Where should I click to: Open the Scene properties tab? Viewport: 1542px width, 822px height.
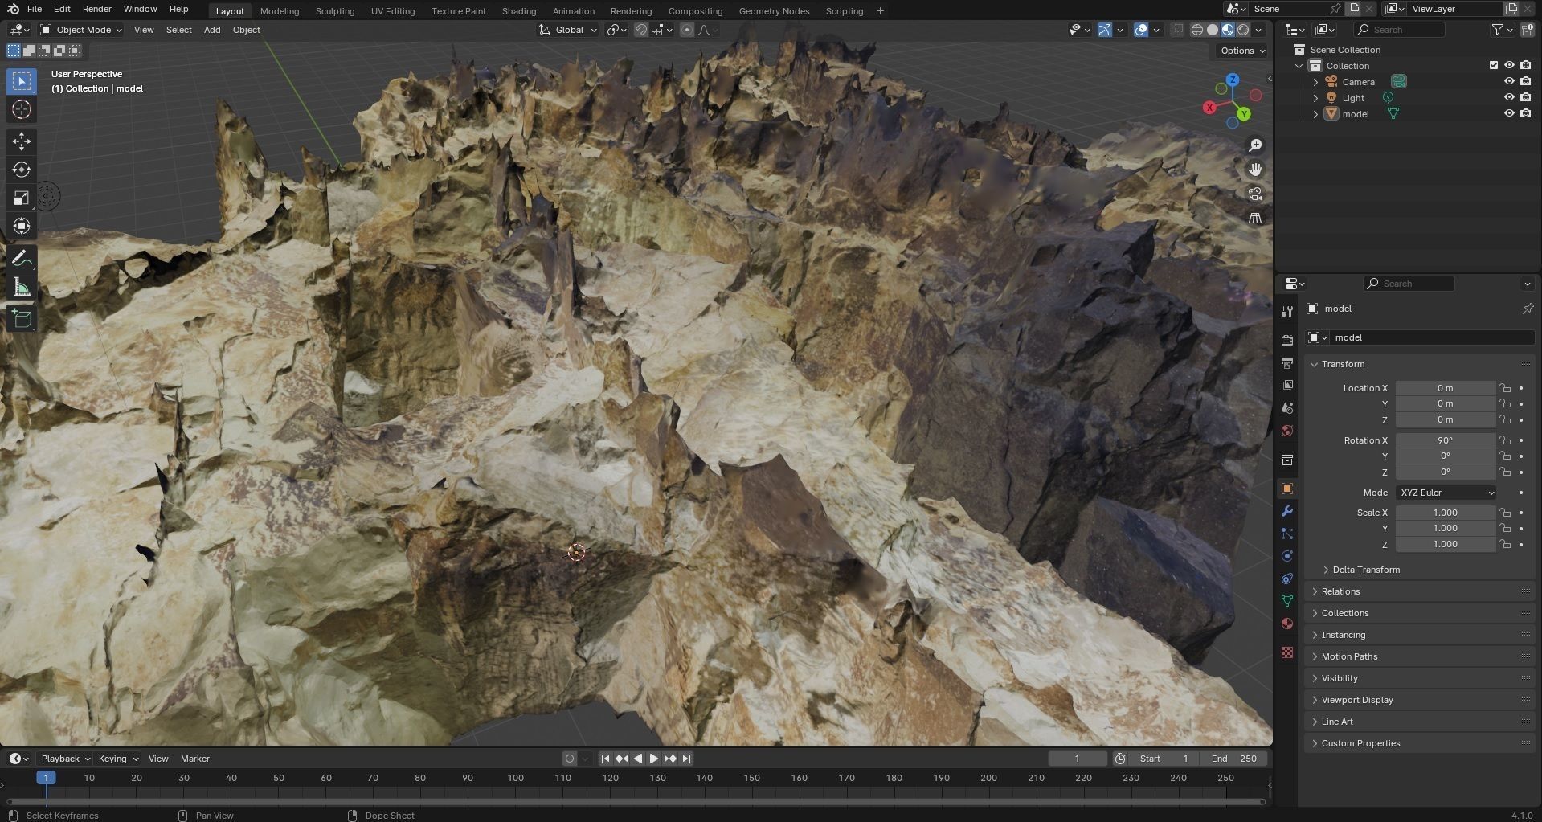click(x=1287, y=408)
